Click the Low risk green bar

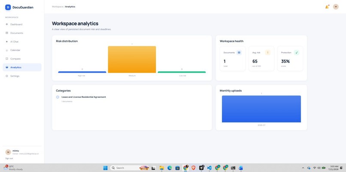click(182, 72)
